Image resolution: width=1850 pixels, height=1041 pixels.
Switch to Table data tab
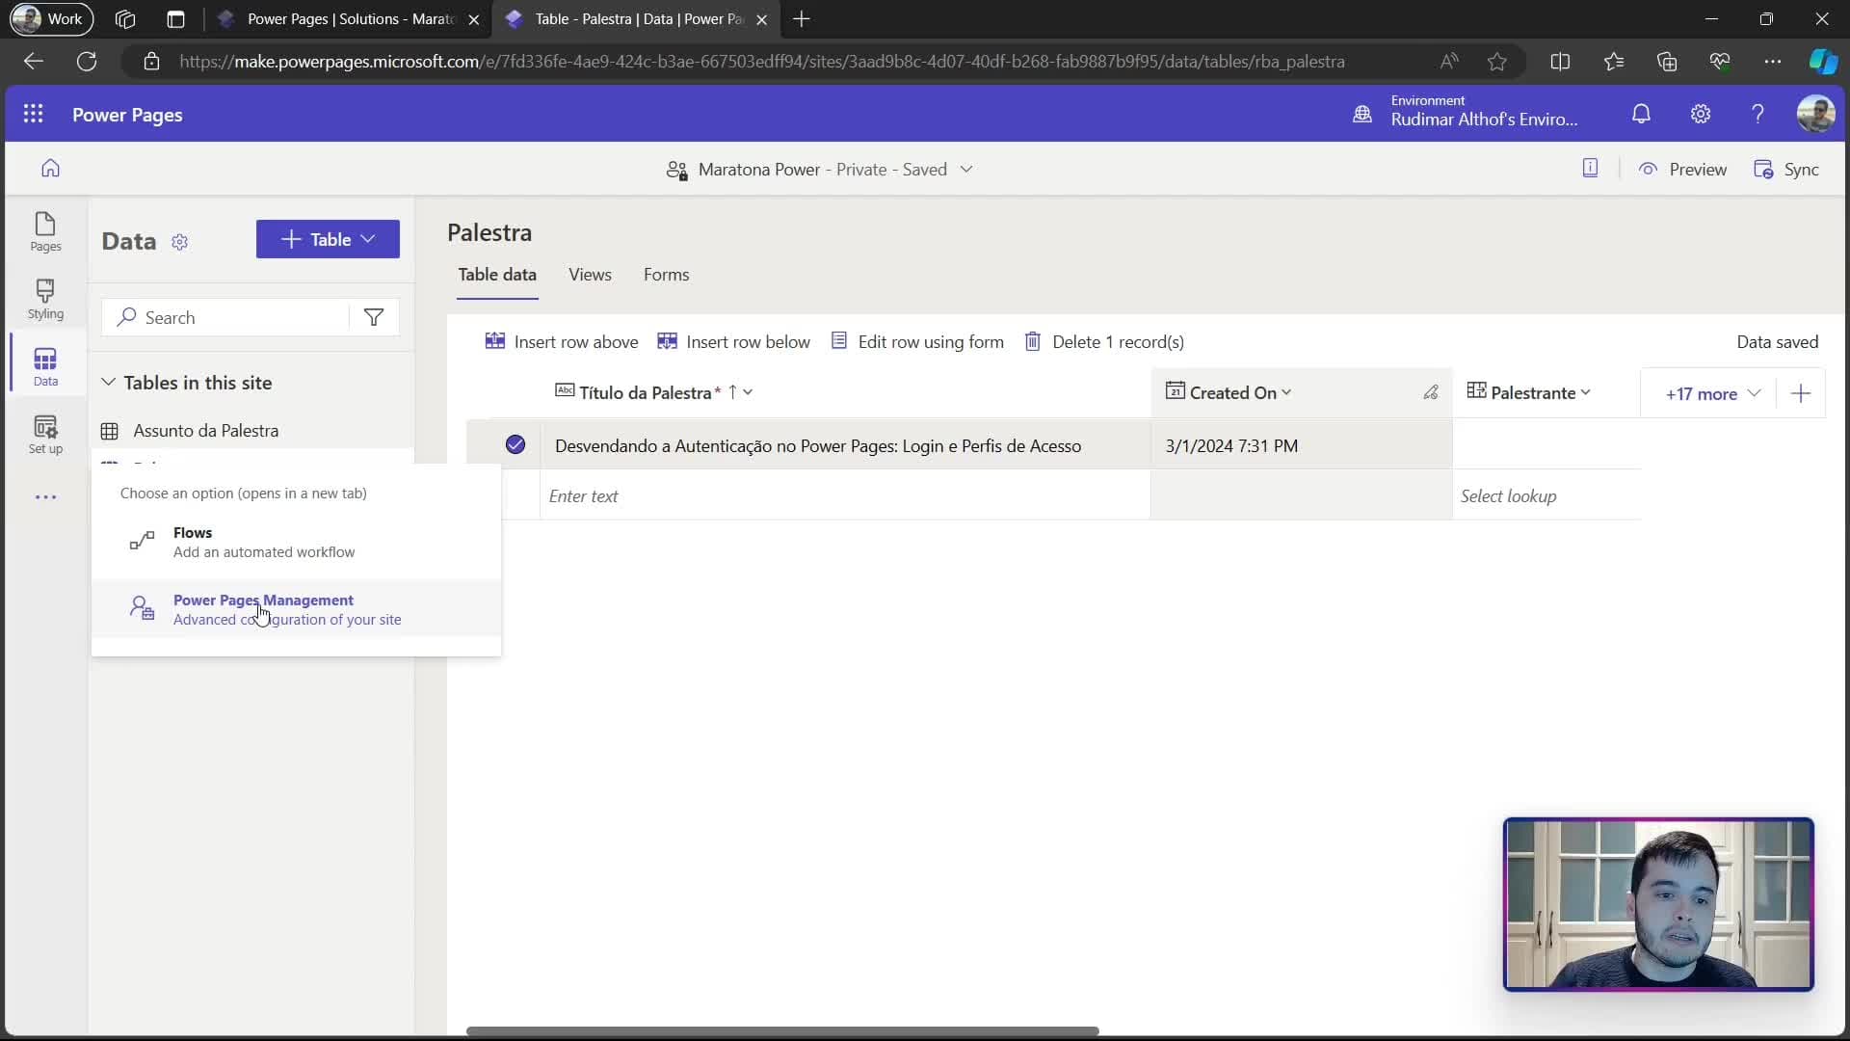point(497,275)
